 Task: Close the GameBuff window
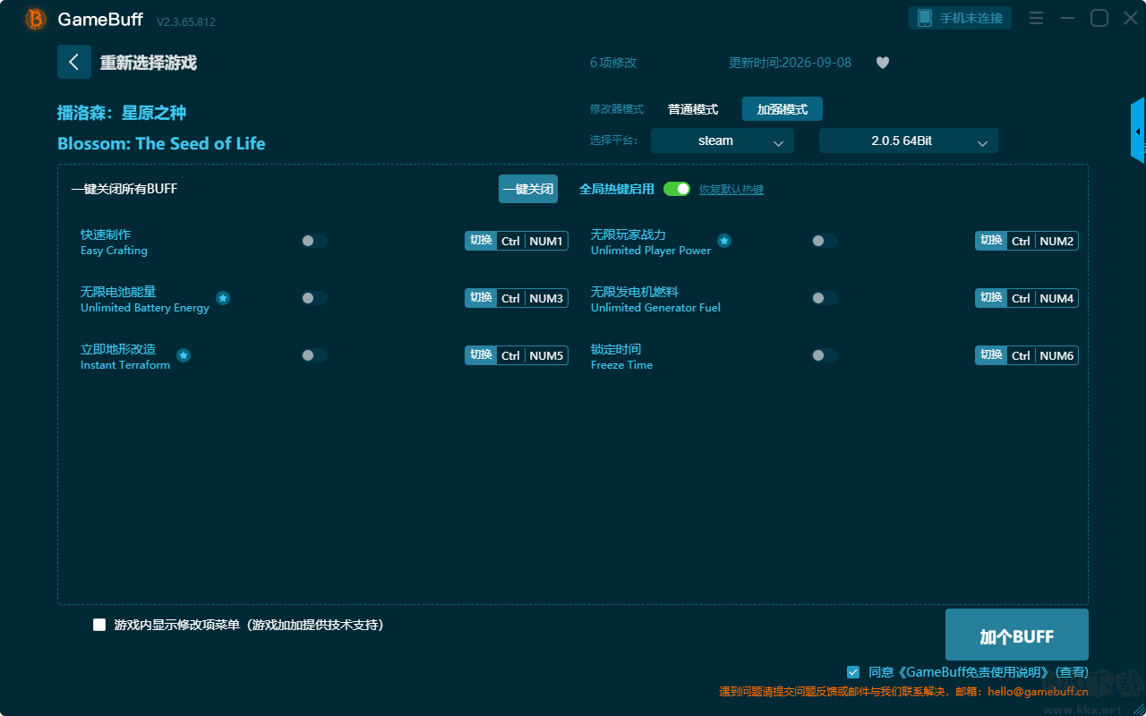1131,18
